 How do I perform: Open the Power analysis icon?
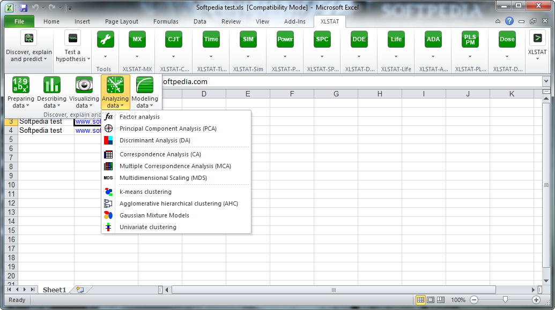(285, 39)
